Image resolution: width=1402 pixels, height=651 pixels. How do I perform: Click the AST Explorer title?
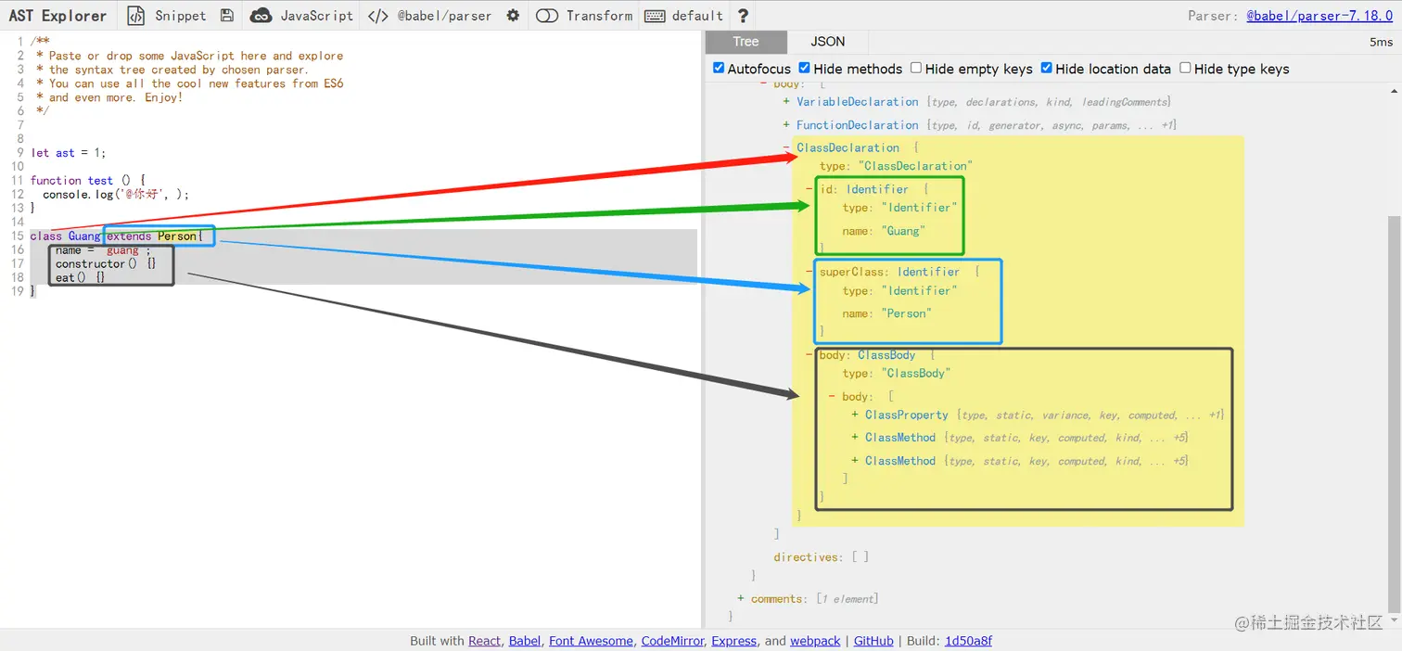[57, 16]
